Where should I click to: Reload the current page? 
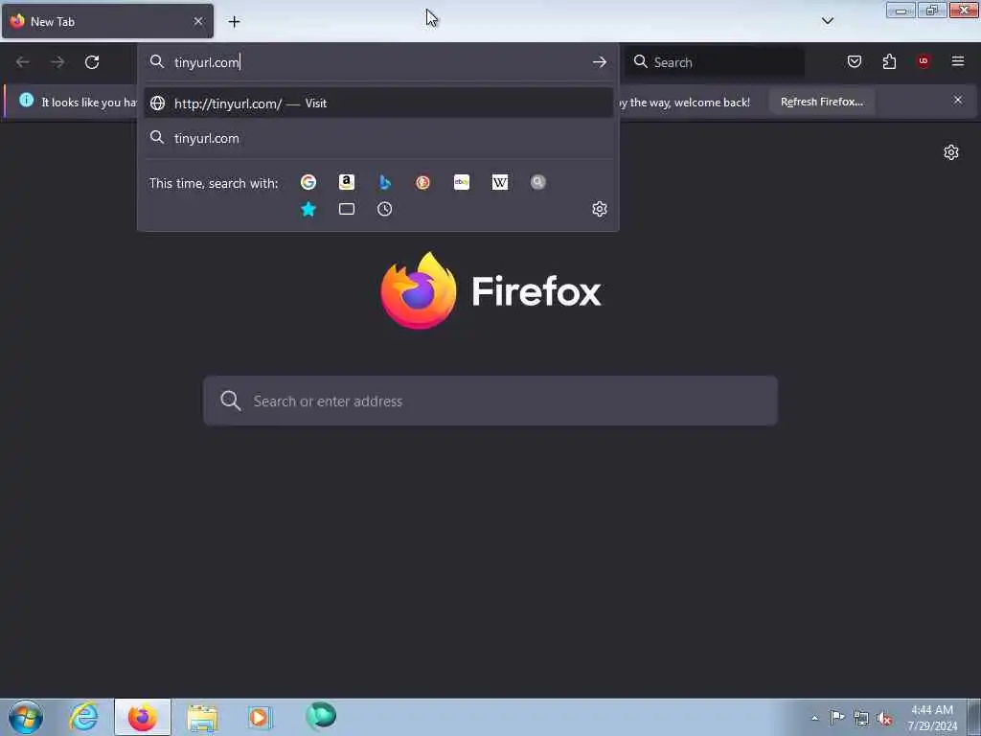pos(92,62)
